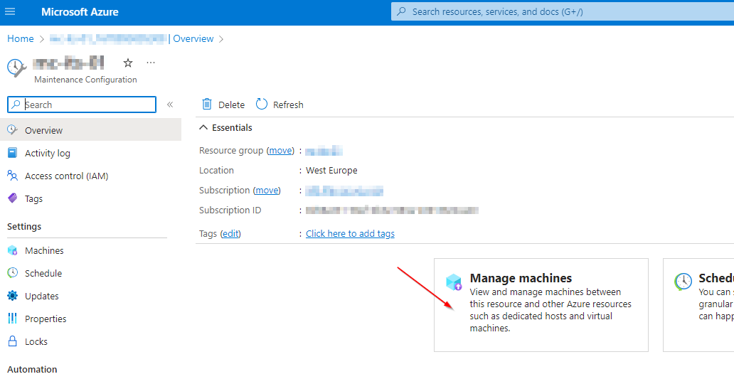Click the maintenance configuration clock-wrench icon
Screen dimensions: 734x379
(x=17, y=68)
